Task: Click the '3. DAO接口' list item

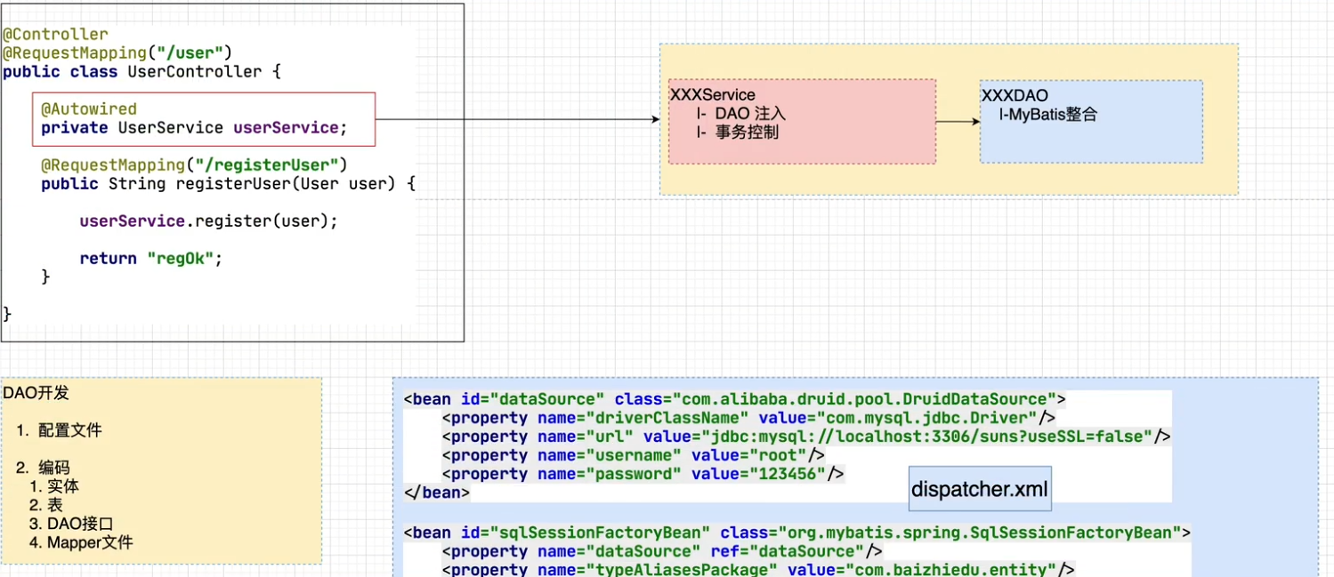Action: point(71,524)
